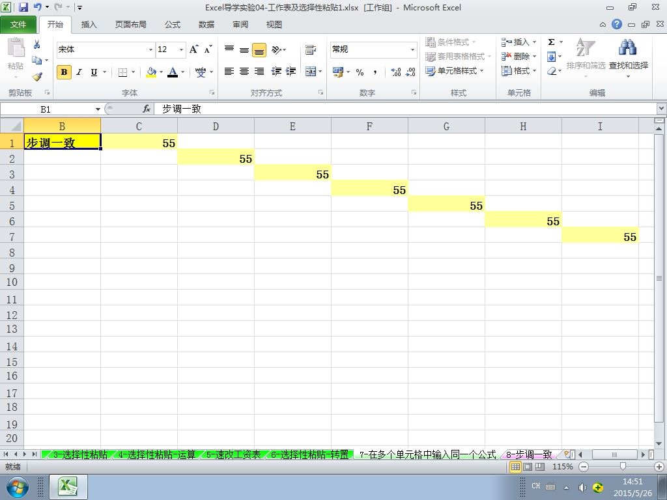Click the Paste clipboard icon
The height and width of the screenshot is (500, 667).
(16, 47)
